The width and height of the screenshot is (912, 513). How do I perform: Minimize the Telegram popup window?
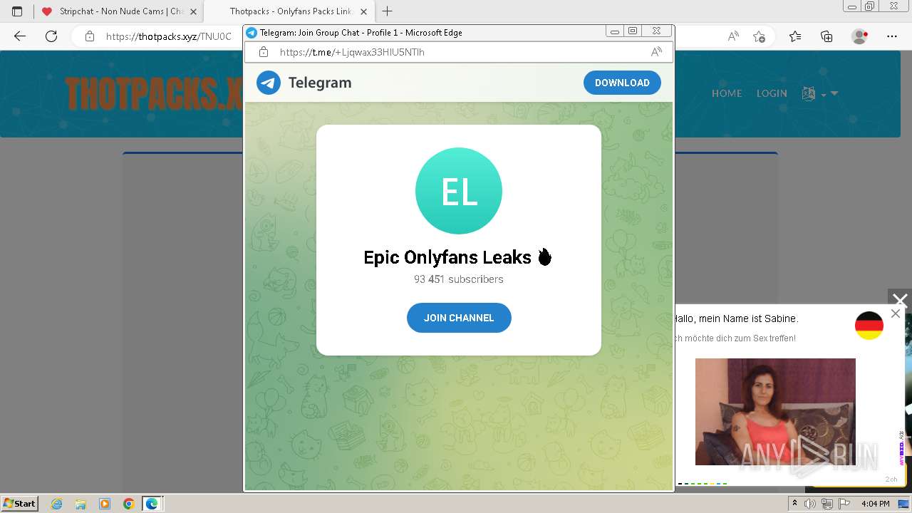[615, 31]
